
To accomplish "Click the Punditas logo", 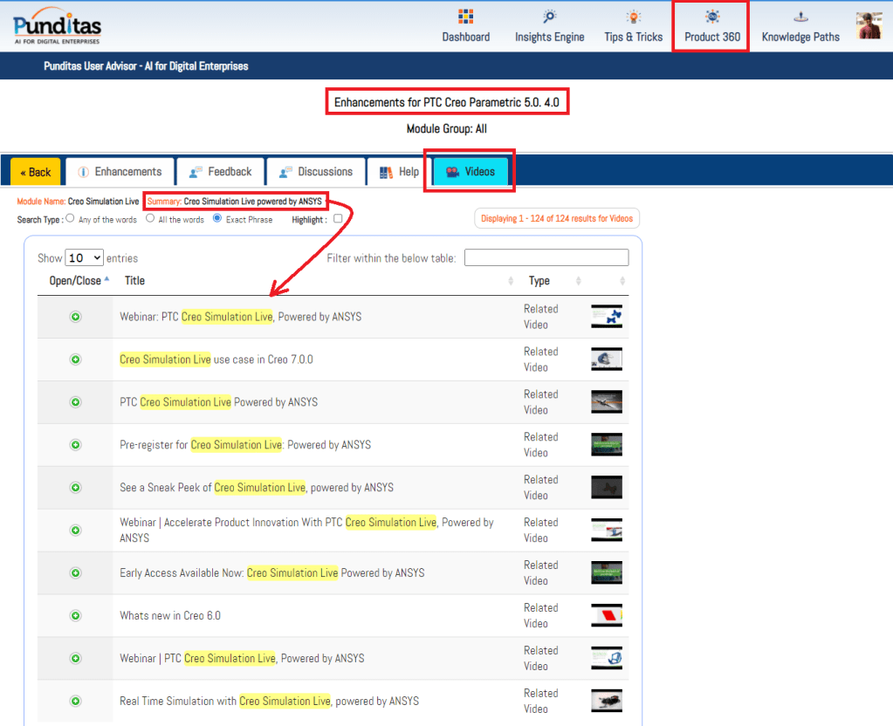I will pos(58,26).
